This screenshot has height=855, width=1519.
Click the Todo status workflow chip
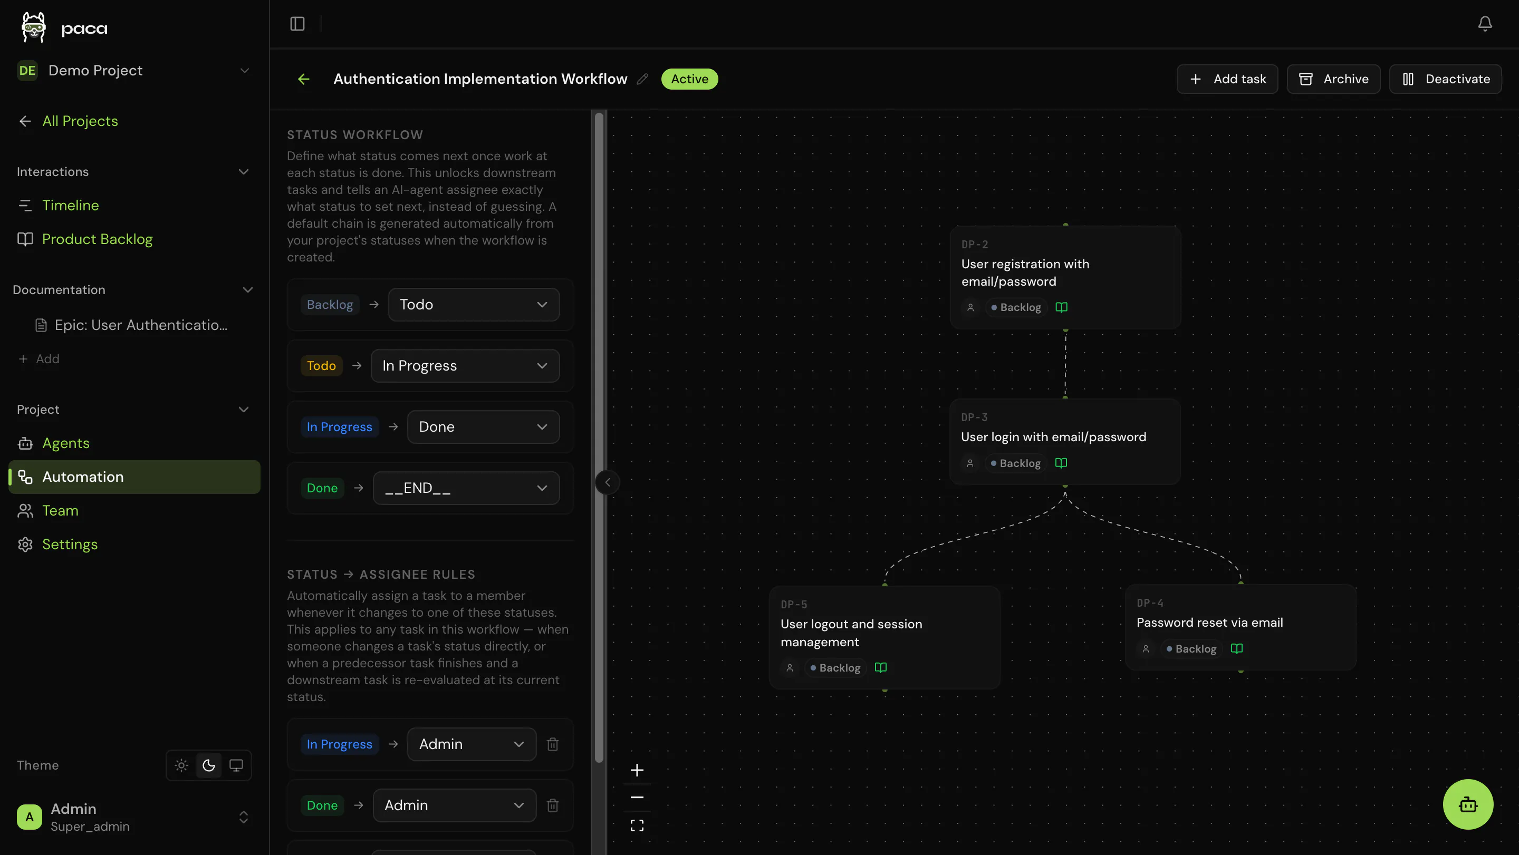321,366
